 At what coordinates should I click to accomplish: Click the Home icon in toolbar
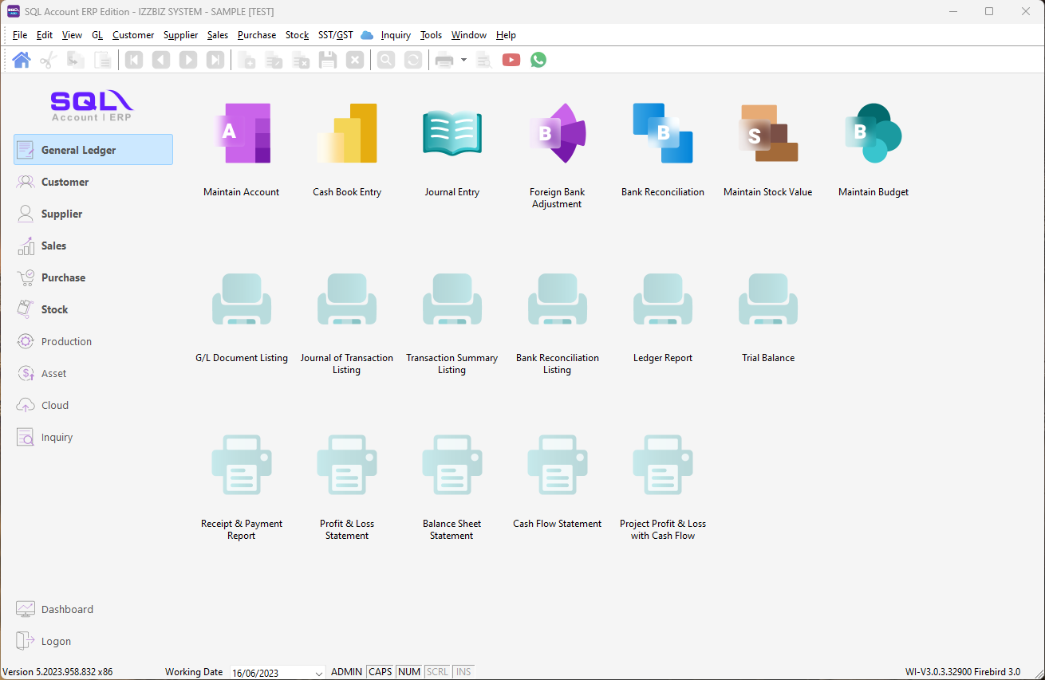tap(22, 60)
